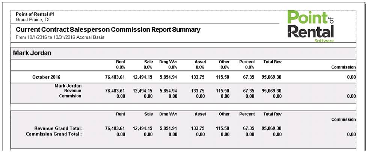This screenshot has height=152, width=368.
Task: Select the Dmg Wvr column header in top table
Action: 168,62
